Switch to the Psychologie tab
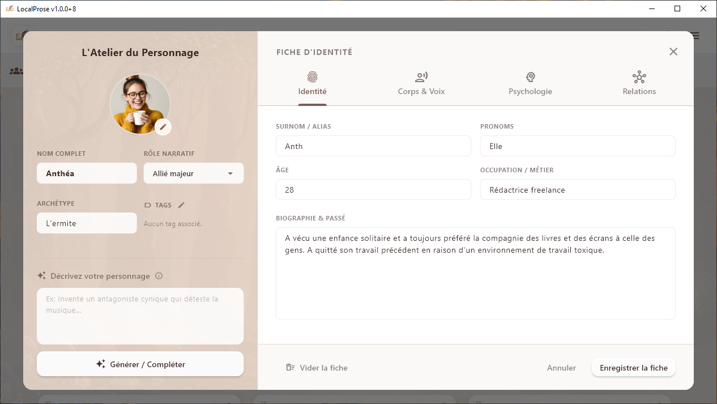This screenshot has height=404, width=717. [x=530, y=91]
